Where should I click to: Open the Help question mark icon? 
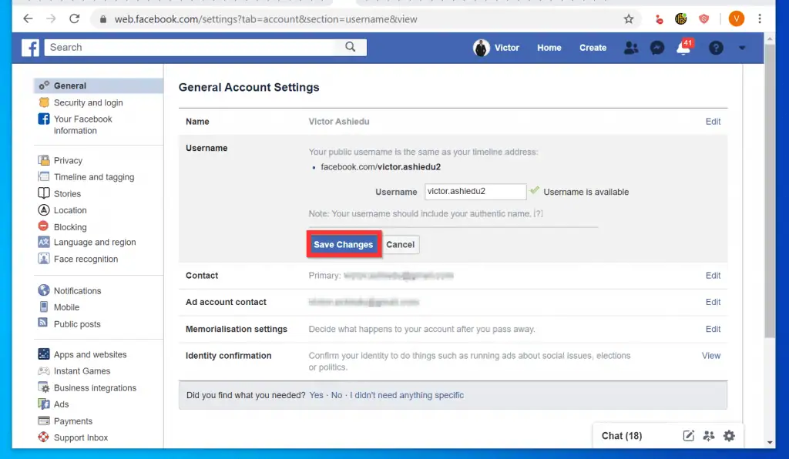716,48
